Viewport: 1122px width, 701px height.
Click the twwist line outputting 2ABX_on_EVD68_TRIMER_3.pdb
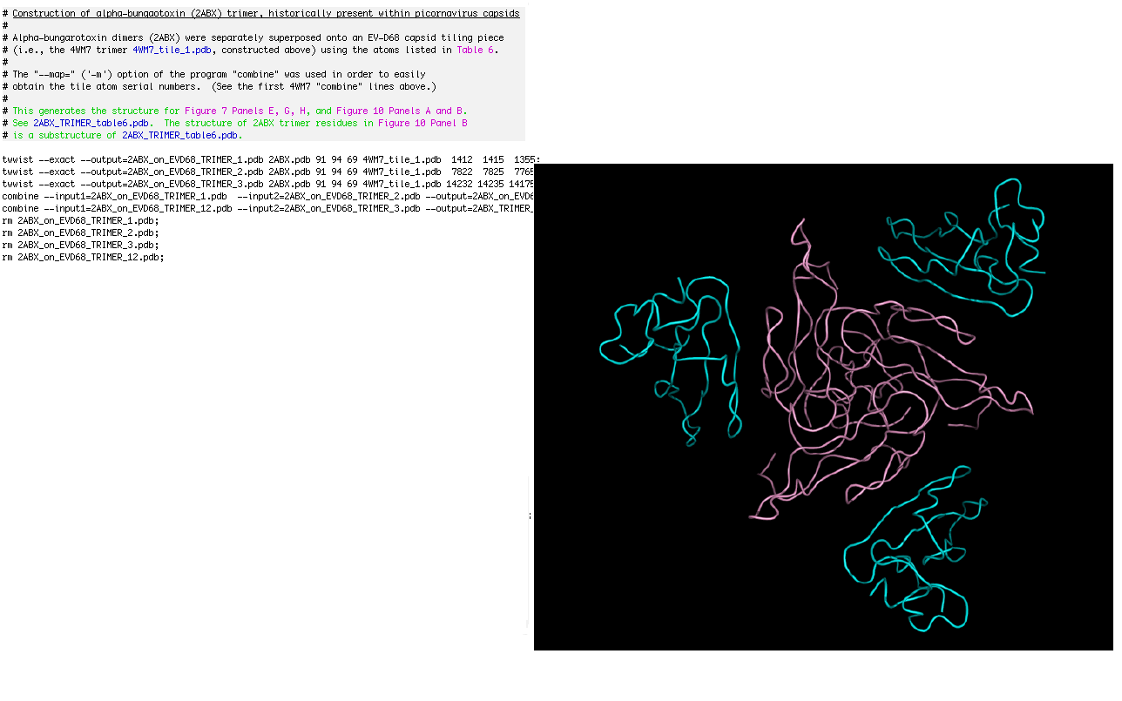click(x=268, y=184)
